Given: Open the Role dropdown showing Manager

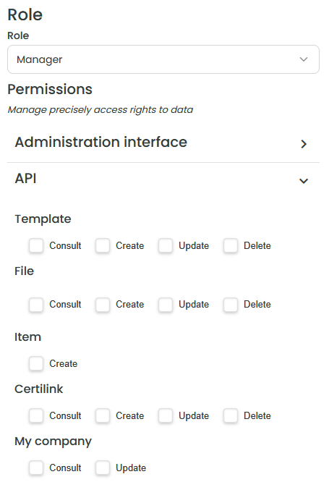Looking at the screenshot, I should (163, 59).
